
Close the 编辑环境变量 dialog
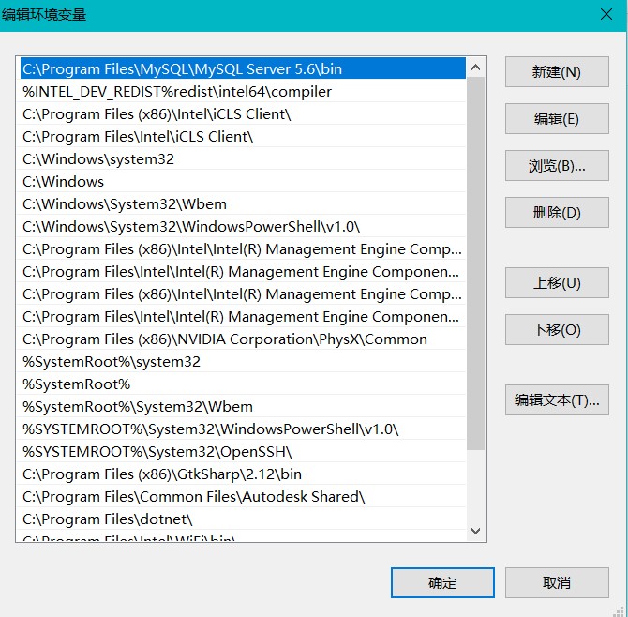point(606,14)
